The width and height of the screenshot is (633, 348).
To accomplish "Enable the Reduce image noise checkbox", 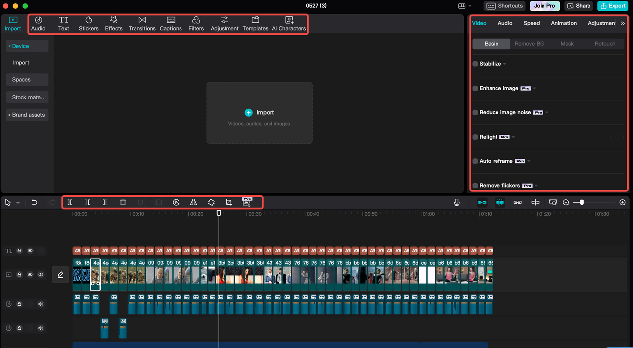I will [475, 112].
